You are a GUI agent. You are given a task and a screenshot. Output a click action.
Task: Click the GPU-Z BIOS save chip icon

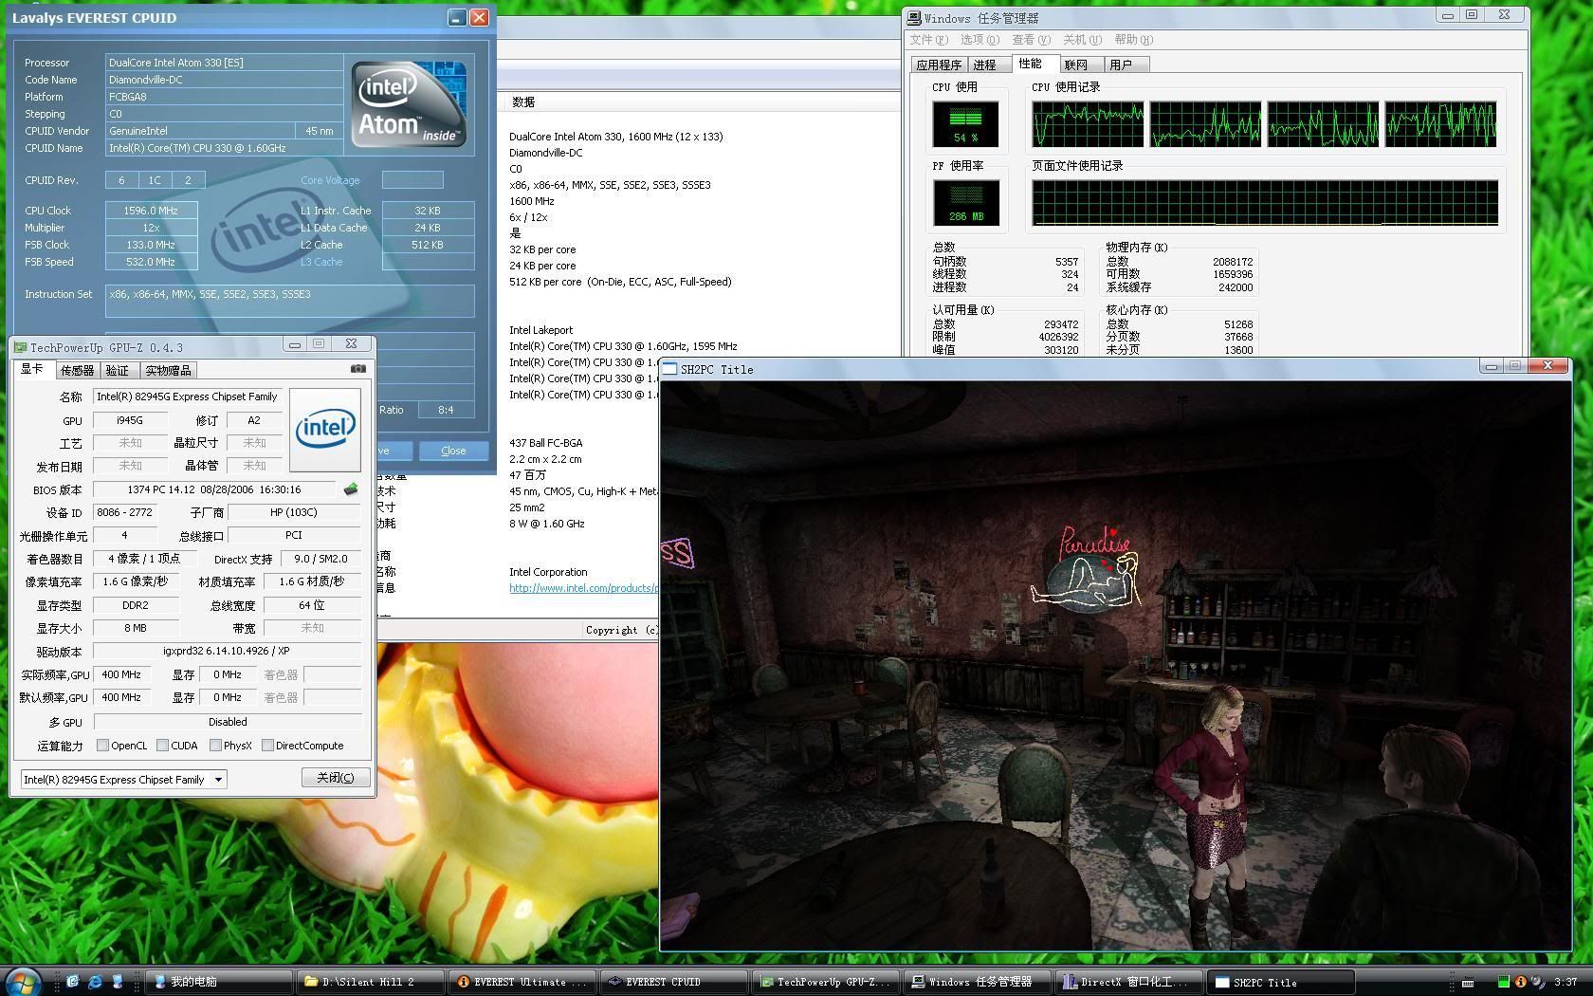351,489
